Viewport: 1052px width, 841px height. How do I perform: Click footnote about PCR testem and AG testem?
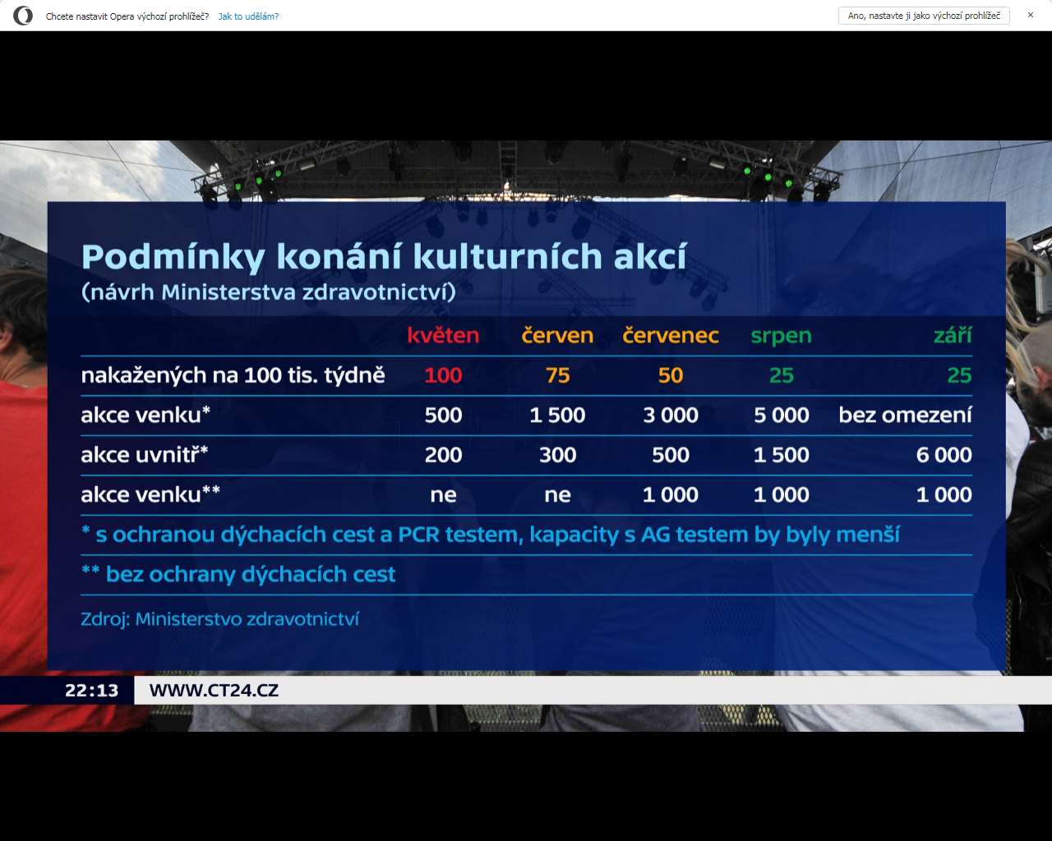tap(491, 535)
